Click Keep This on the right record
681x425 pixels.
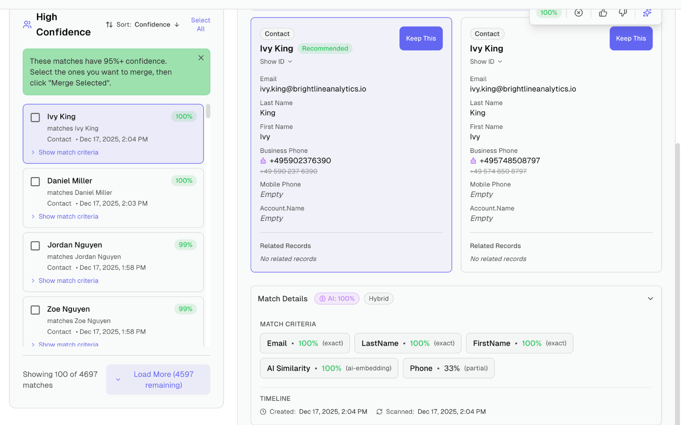tap(631, 38)
